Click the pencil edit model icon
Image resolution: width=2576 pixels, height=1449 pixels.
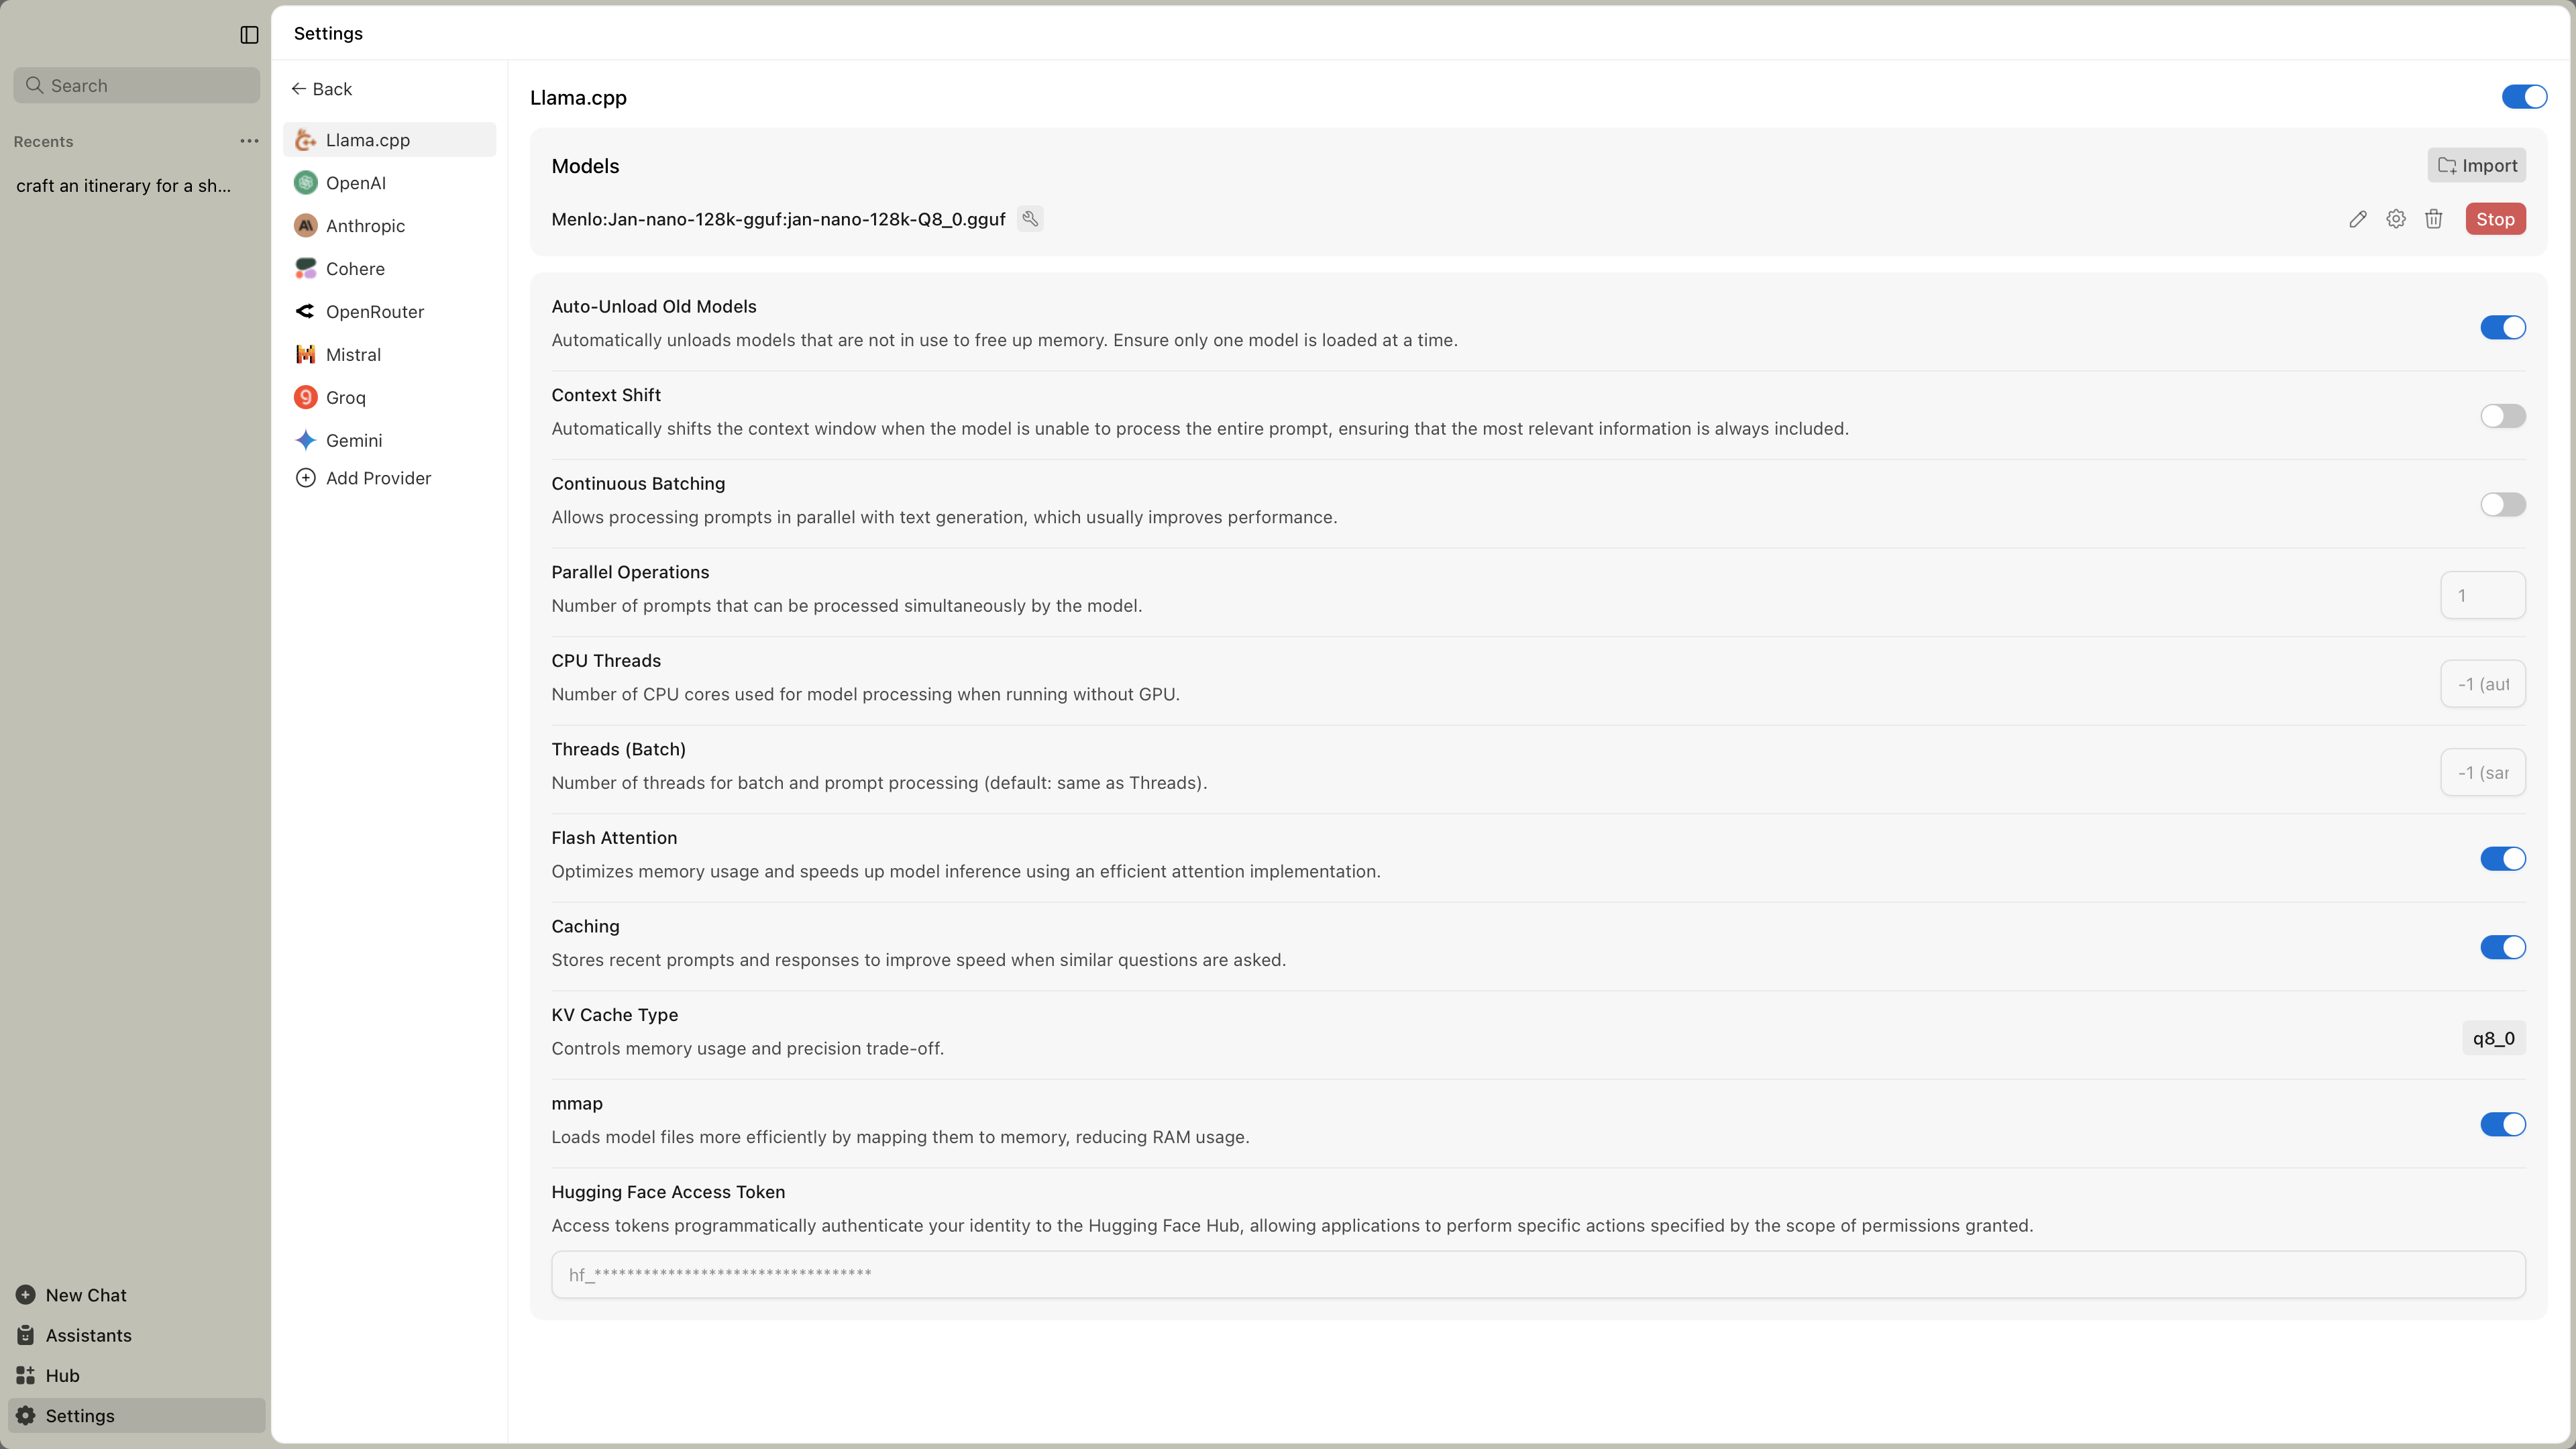(x=2357, y=219)
